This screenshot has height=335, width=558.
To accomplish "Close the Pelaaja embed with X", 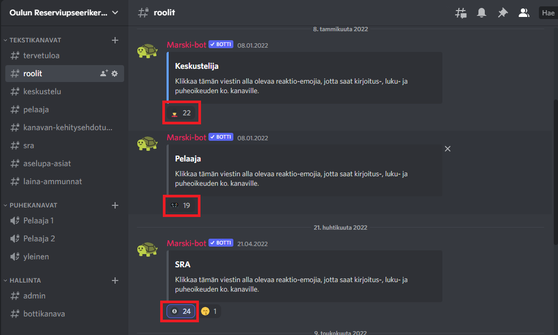I will point(448,149).
